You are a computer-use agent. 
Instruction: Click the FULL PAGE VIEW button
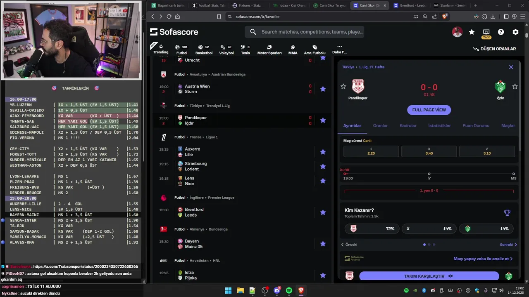pos(429,110)
